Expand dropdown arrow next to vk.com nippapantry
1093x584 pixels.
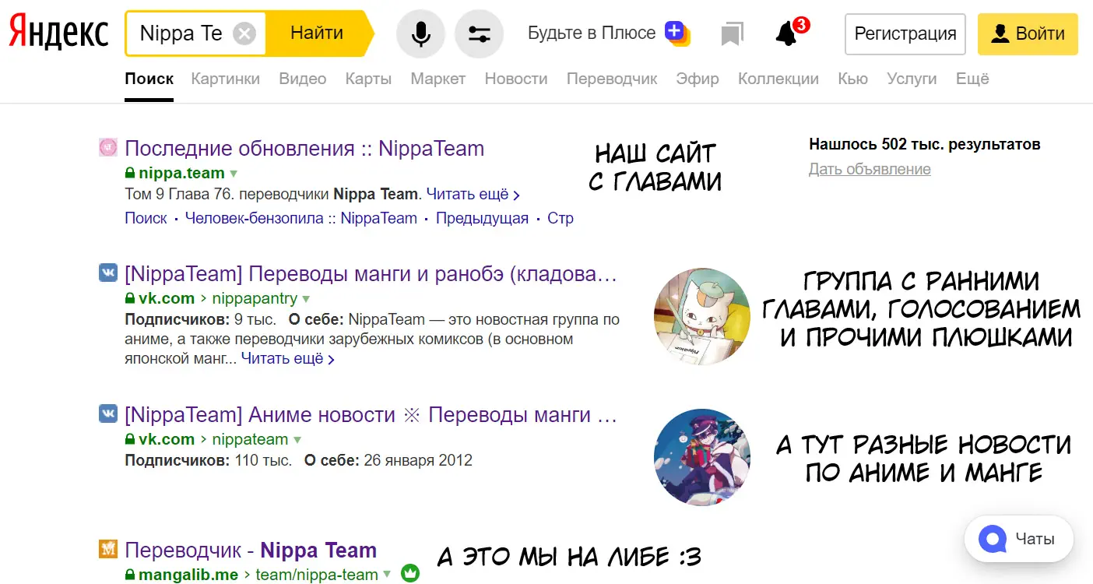point(306,299)
